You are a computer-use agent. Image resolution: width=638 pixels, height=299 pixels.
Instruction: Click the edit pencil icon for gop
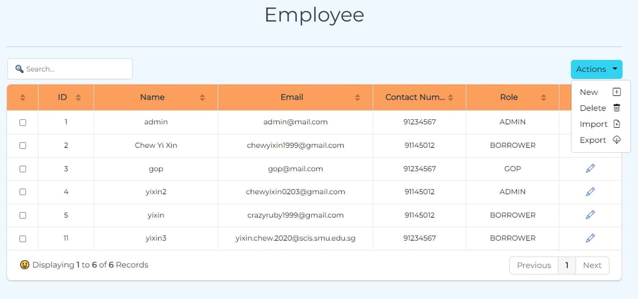coord(590,169)
